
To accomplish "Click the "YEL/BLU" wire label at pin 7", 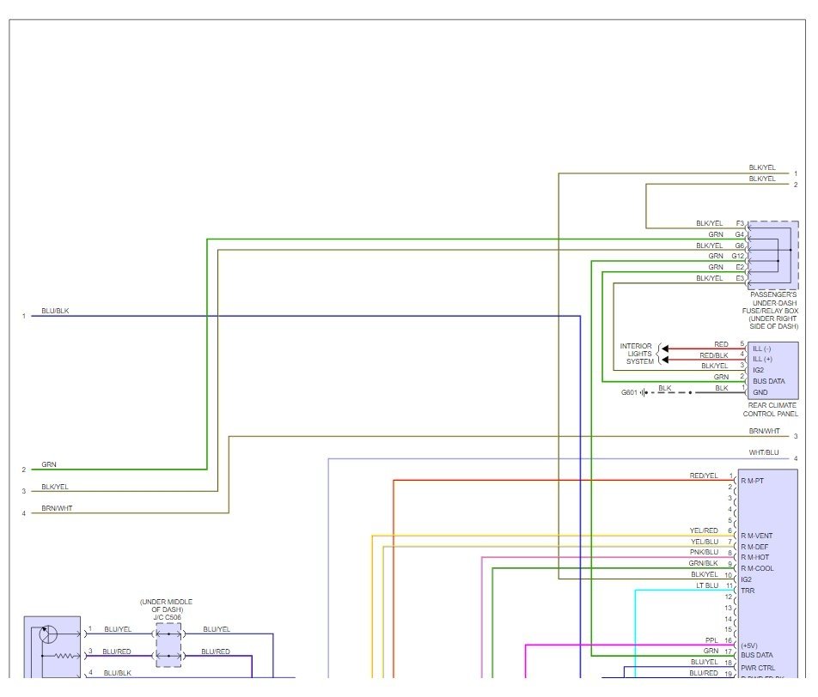I will coord(705,542).
